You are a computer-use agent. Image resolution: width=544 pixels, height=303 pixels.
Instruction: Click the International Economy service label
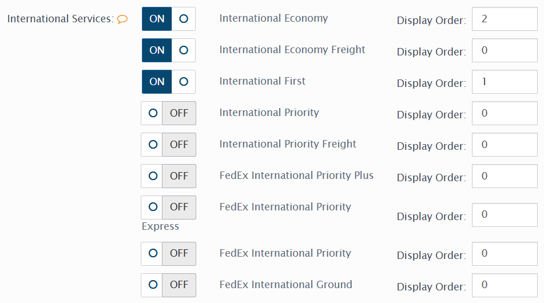pyautogui.click(x=273, y=18)
